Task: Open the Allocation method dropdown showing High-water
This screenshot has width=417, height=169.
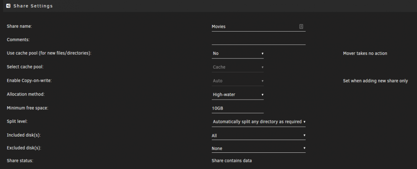Action: coord(238,95)
